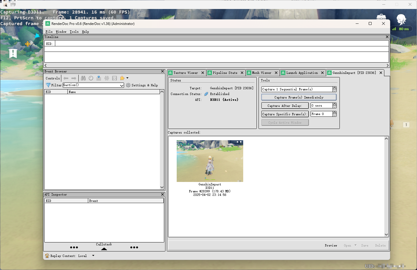Viewport: 417px width, 270px height.
Task: Click the performance counters bar chart icon
Action: click(x=99, y=78)
